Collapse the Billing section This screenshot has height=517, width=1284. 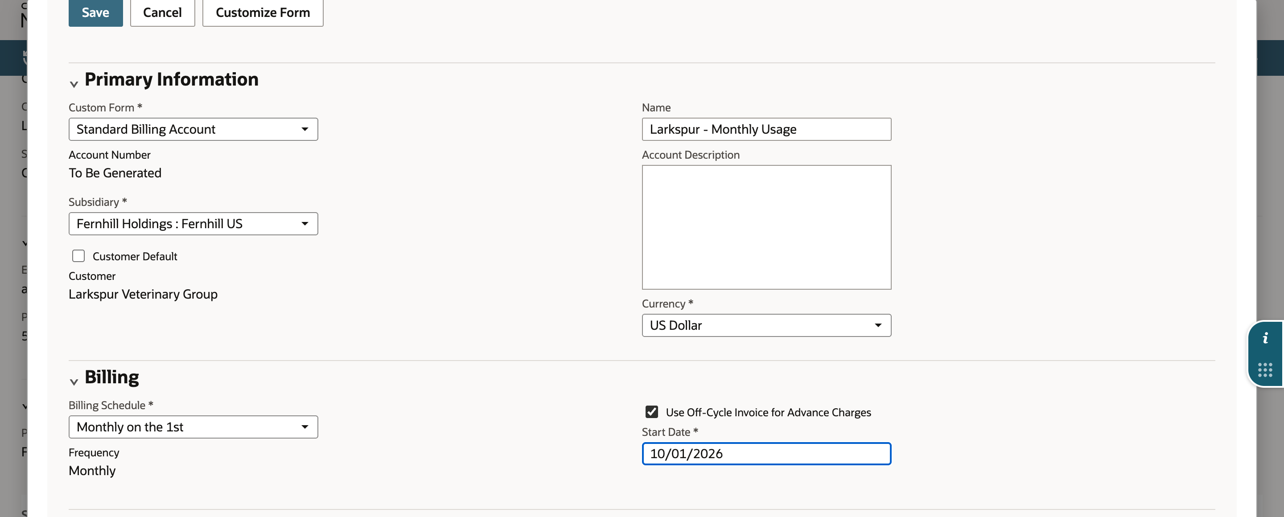point(74,382)
